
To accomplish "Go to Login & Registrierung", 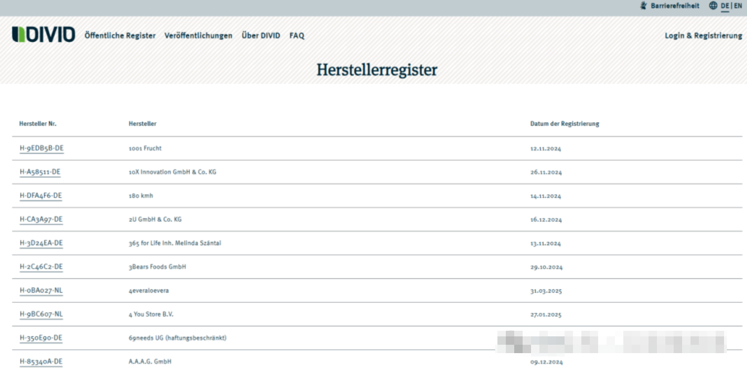I will pos(703,35).
